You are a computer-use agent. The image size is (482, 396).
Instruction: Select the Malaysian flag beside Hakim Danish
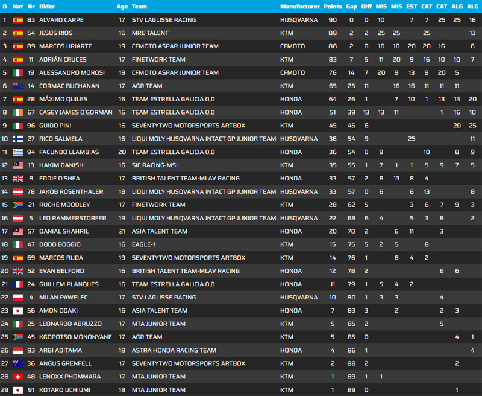coord(17,165)
